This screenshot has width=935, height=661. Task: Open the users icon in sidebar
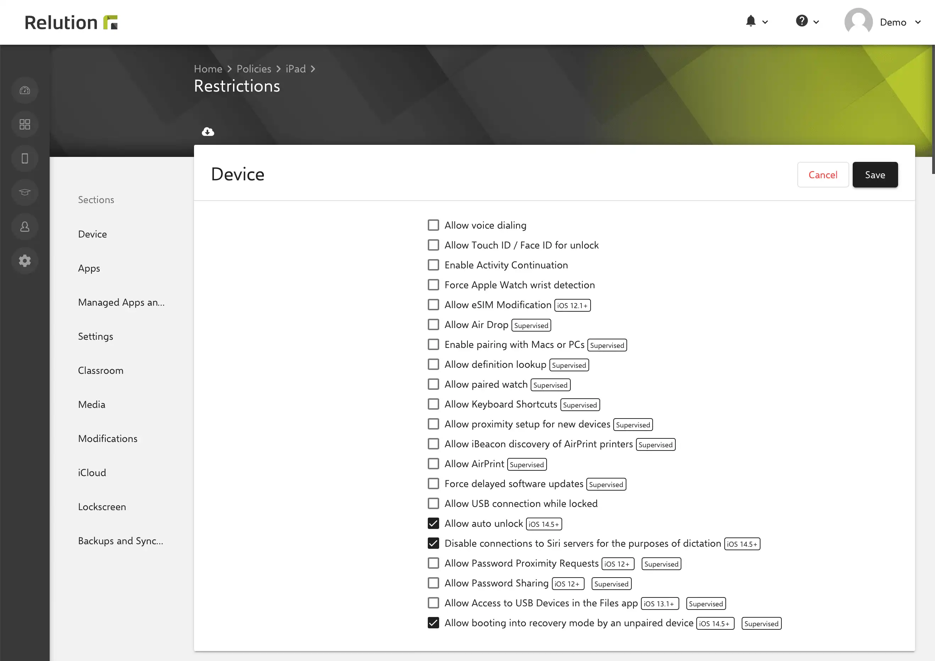[25, 226]
